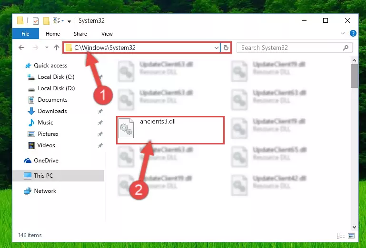This screenshot has width=366, height=248.
Task: Switch to the View ribbon tab
Action: pyautogui.click(x=107, y=34)
